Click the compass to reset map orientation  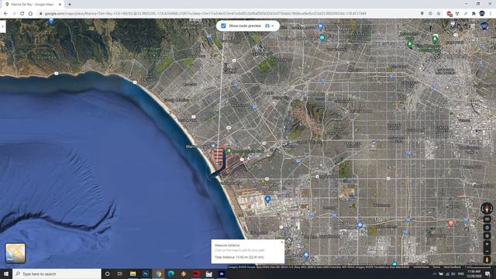point(487,208)
